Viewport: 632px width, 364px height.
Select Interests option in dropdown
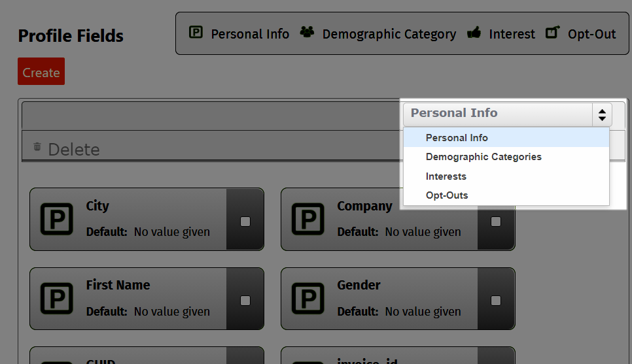pos(506,176)
